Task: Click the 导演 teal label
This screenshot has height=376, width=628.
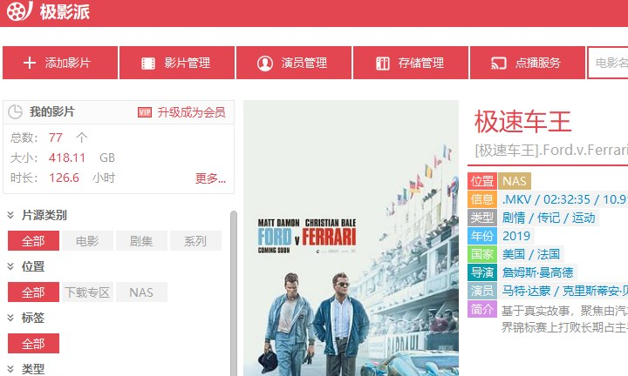Action: 482,272
